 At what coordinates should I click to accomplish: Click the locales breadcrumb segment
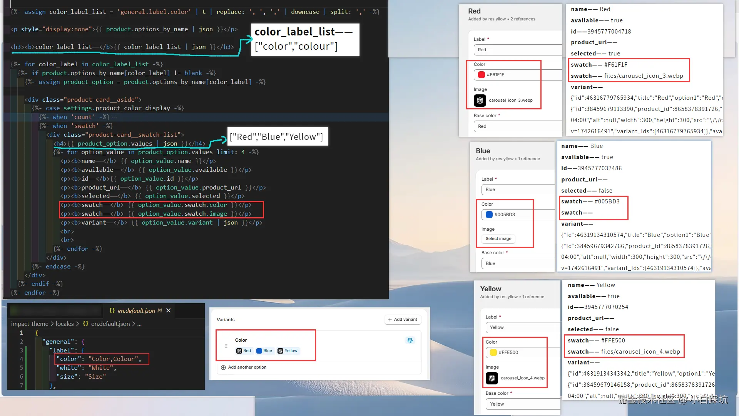coord(64,324)
